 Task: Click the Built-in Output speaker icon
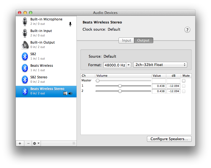[x=25, y=45]
